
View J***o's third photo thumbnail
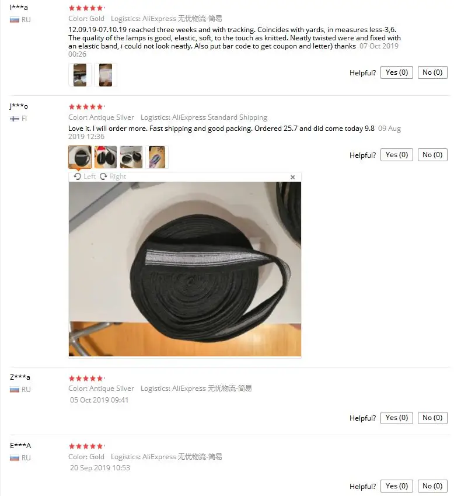[x=131, y=157]
